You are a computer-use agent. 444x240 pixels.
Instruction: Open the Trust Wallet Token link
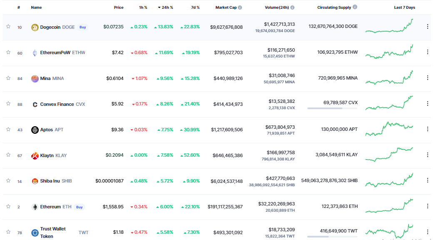pos(53,232)
